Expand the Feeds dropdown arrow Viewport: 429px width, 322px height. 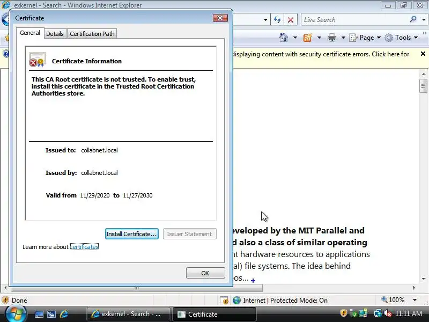click(319, 38)
